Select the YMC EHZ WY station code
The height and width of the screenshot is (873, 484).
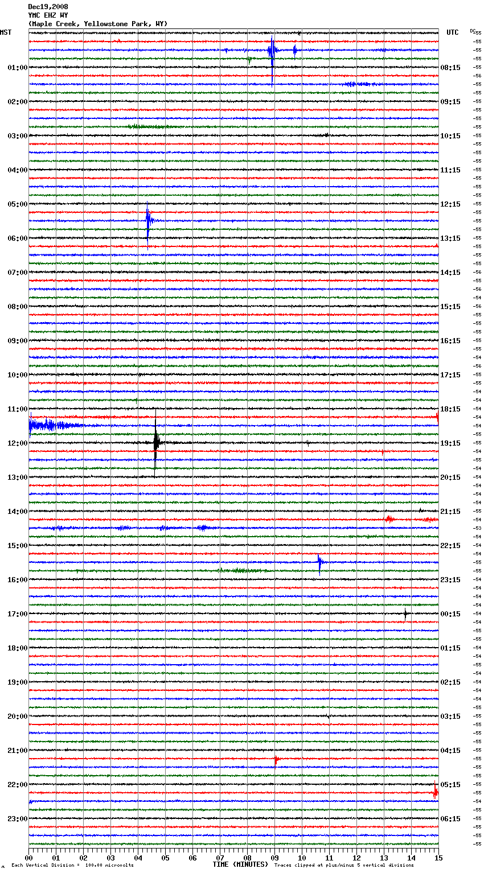48,15
